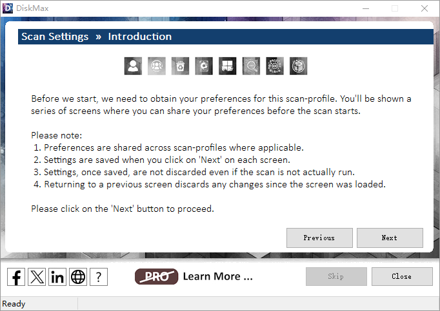Select the single user profile step icon
440x311 pixels.
(133, 66)
